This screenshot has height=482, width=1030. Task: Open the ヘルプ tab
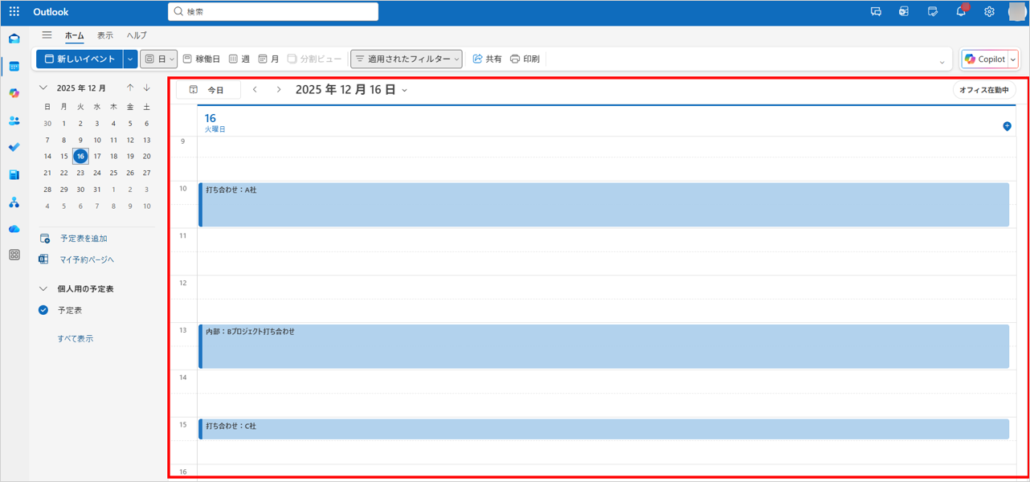tap(137, 35)
